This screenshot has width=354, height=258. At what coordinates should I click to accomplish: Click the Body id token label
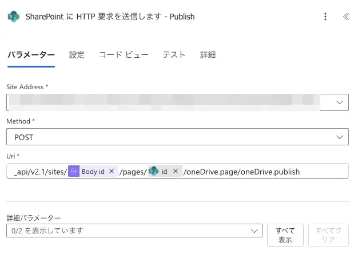coord(93,172)
